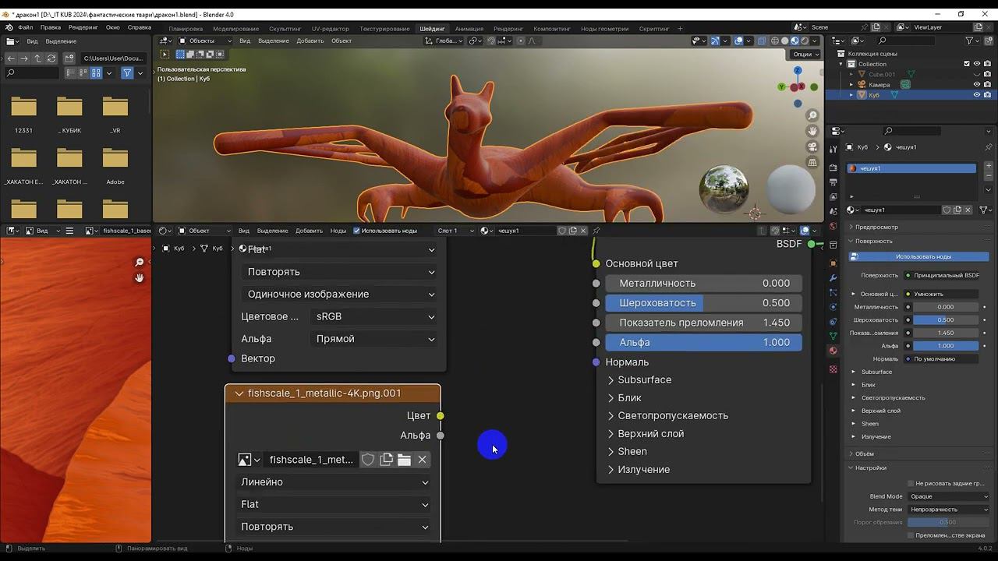Collapse the fishscale_1_metallic-4K.png.001 node
The width and height of the screenshot is (998, 561).
click(x=239, y=393)
